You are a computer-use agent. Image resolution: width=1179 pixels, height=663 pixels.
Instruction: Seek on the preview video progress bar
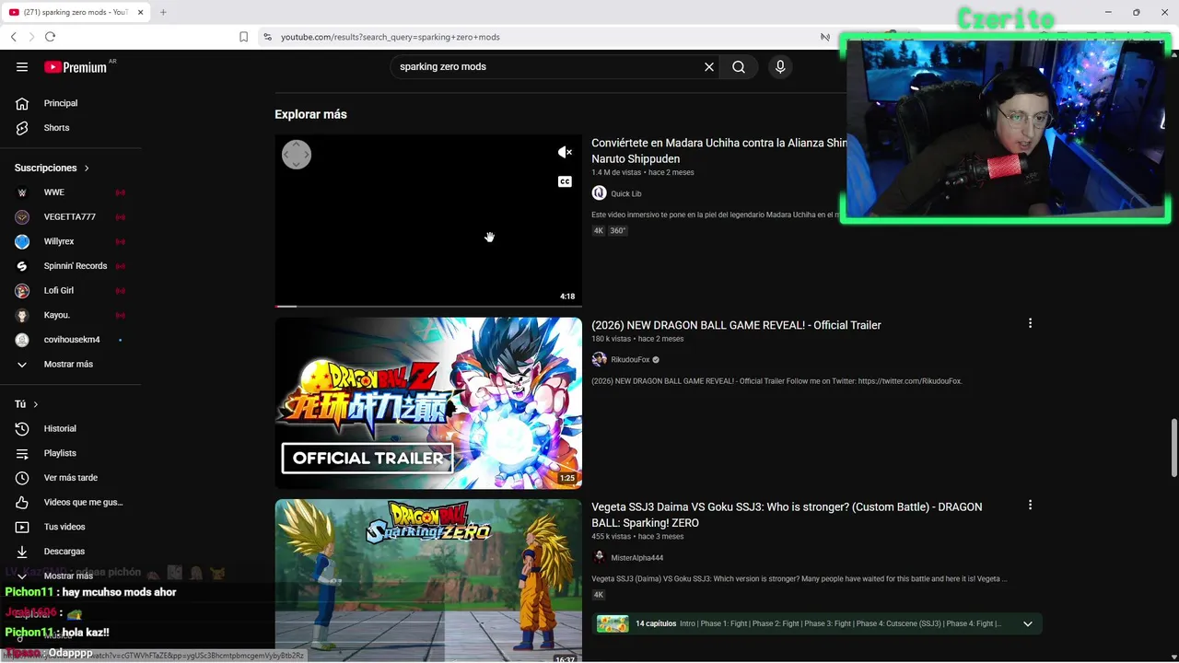(x=428, y=306)
